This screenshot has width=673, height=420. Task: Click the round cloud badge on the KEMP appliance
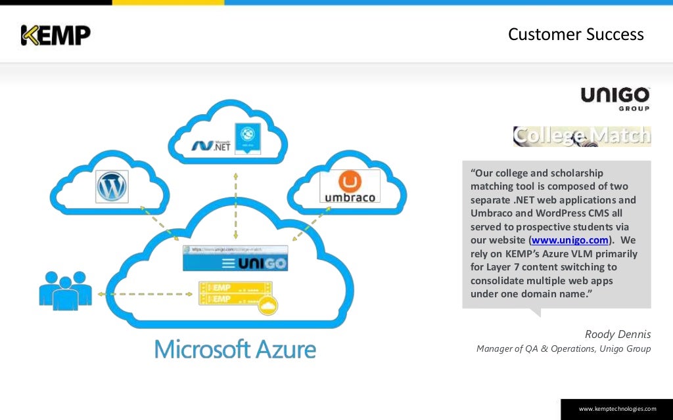[268, 305]
